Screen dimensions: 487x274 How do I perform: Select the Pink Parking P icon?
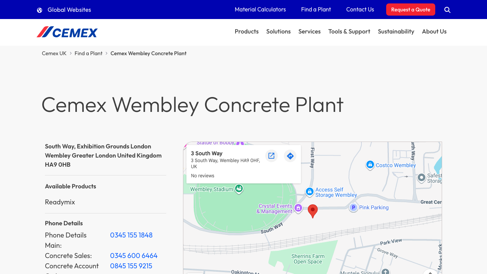[353, 207]
